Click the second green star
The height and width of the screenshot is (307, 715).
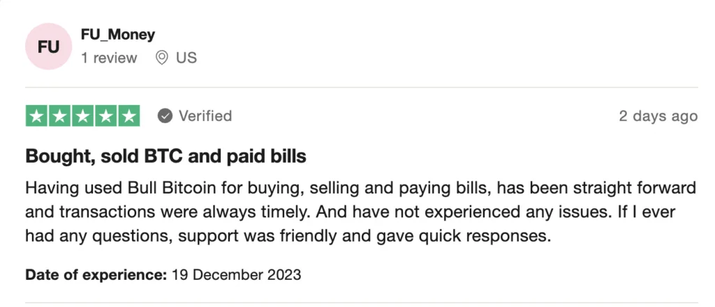[60, 116]
